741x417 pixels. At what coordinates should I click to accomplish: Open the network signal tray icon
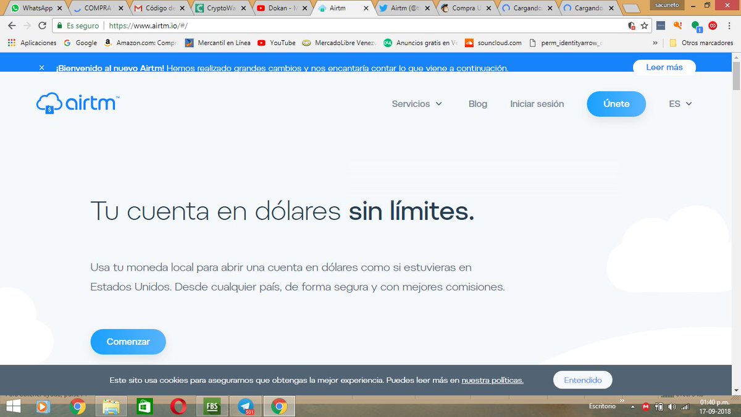tap(685, 406)
